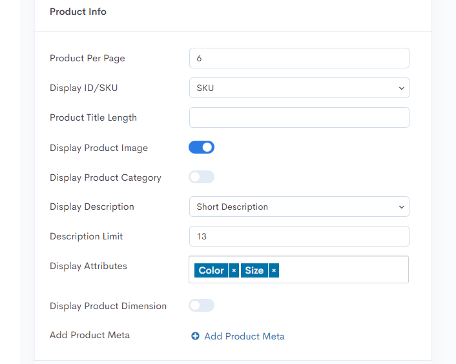Disable the Display Product Image toggle

pyautogui.click(x=202, y=147)
